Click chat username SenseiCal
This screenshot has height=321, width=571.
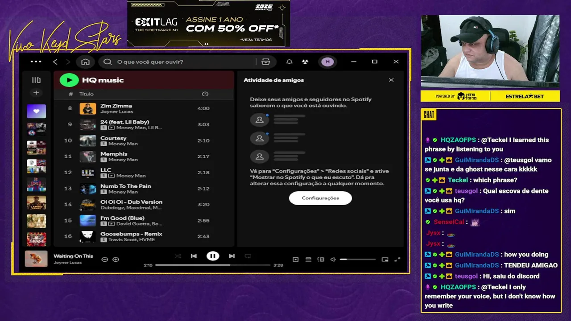pos(449,222)
